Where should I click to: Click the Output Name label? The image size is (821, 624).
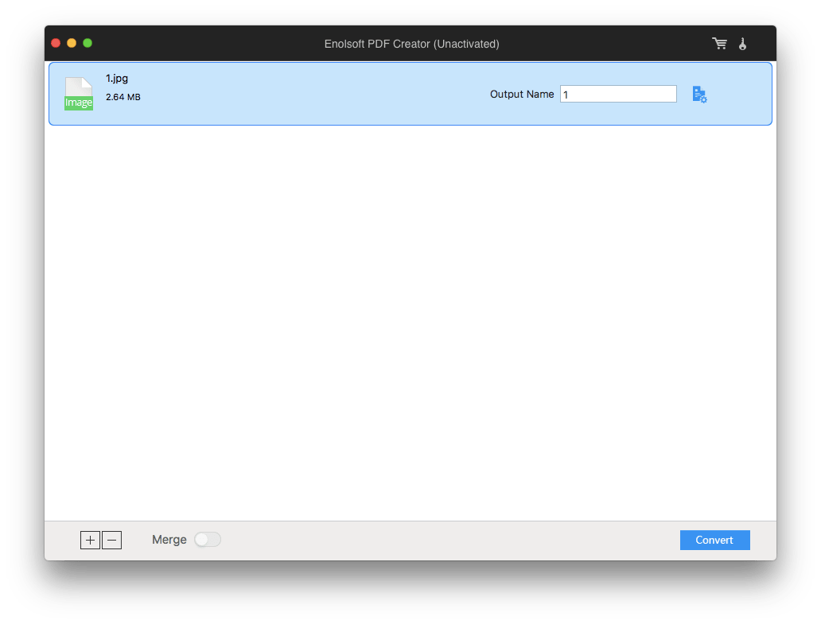[522, 94]
